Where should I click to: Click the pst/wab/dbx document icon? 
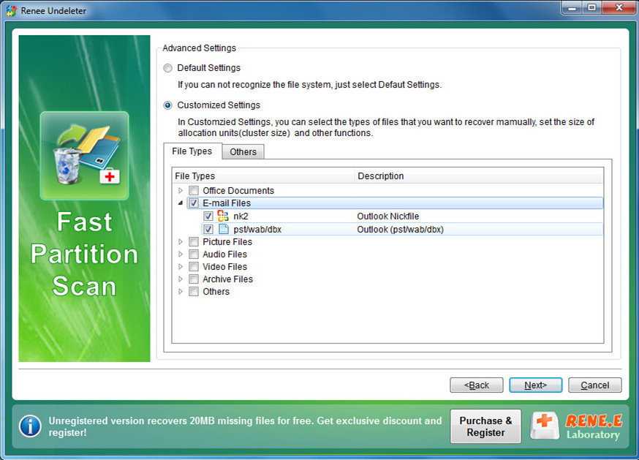[224, 229]
